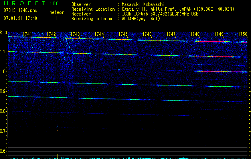Click the 1744 time marker

pos(99,34)
